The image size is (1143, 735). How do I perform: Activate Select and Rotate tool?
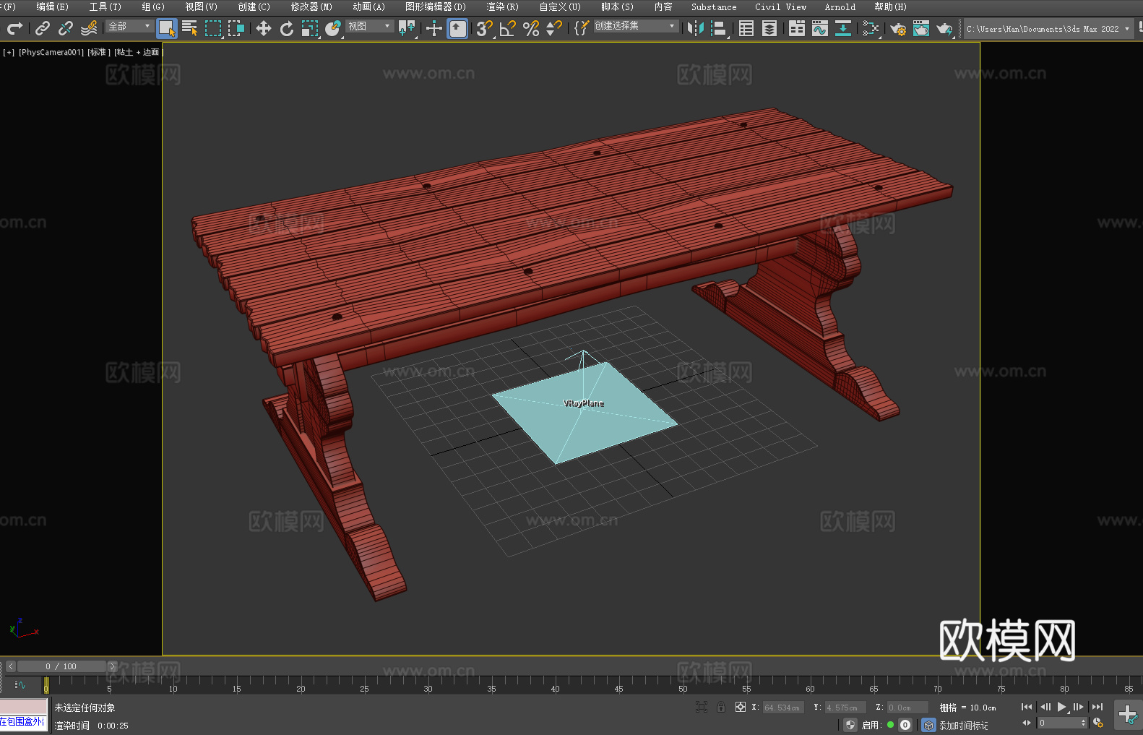click(287, 28)
